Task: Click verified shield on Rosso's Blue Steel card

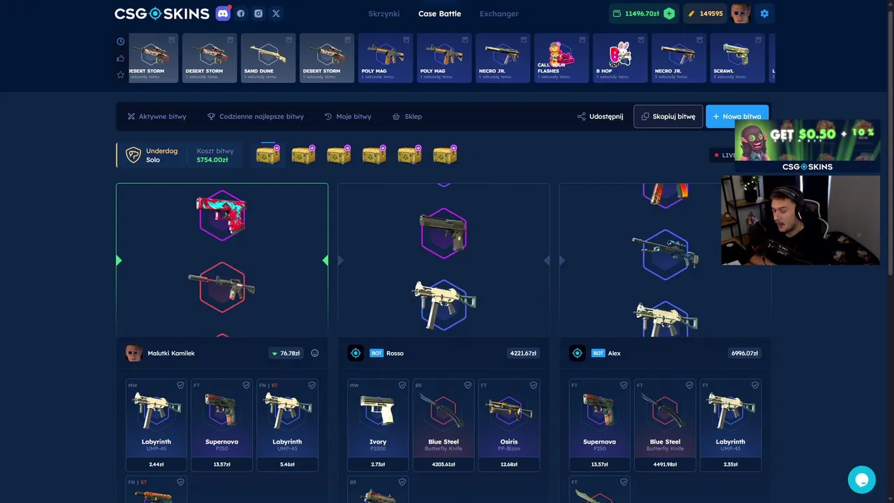Action: pos(467,385)
